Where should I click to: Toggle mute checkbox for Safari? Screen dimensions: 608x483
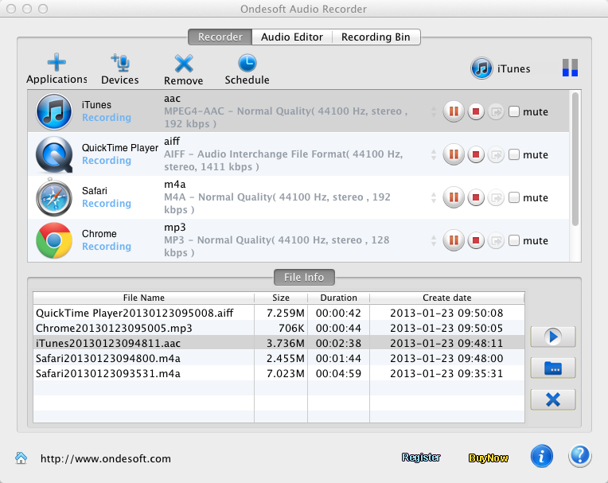click(514, 197)
